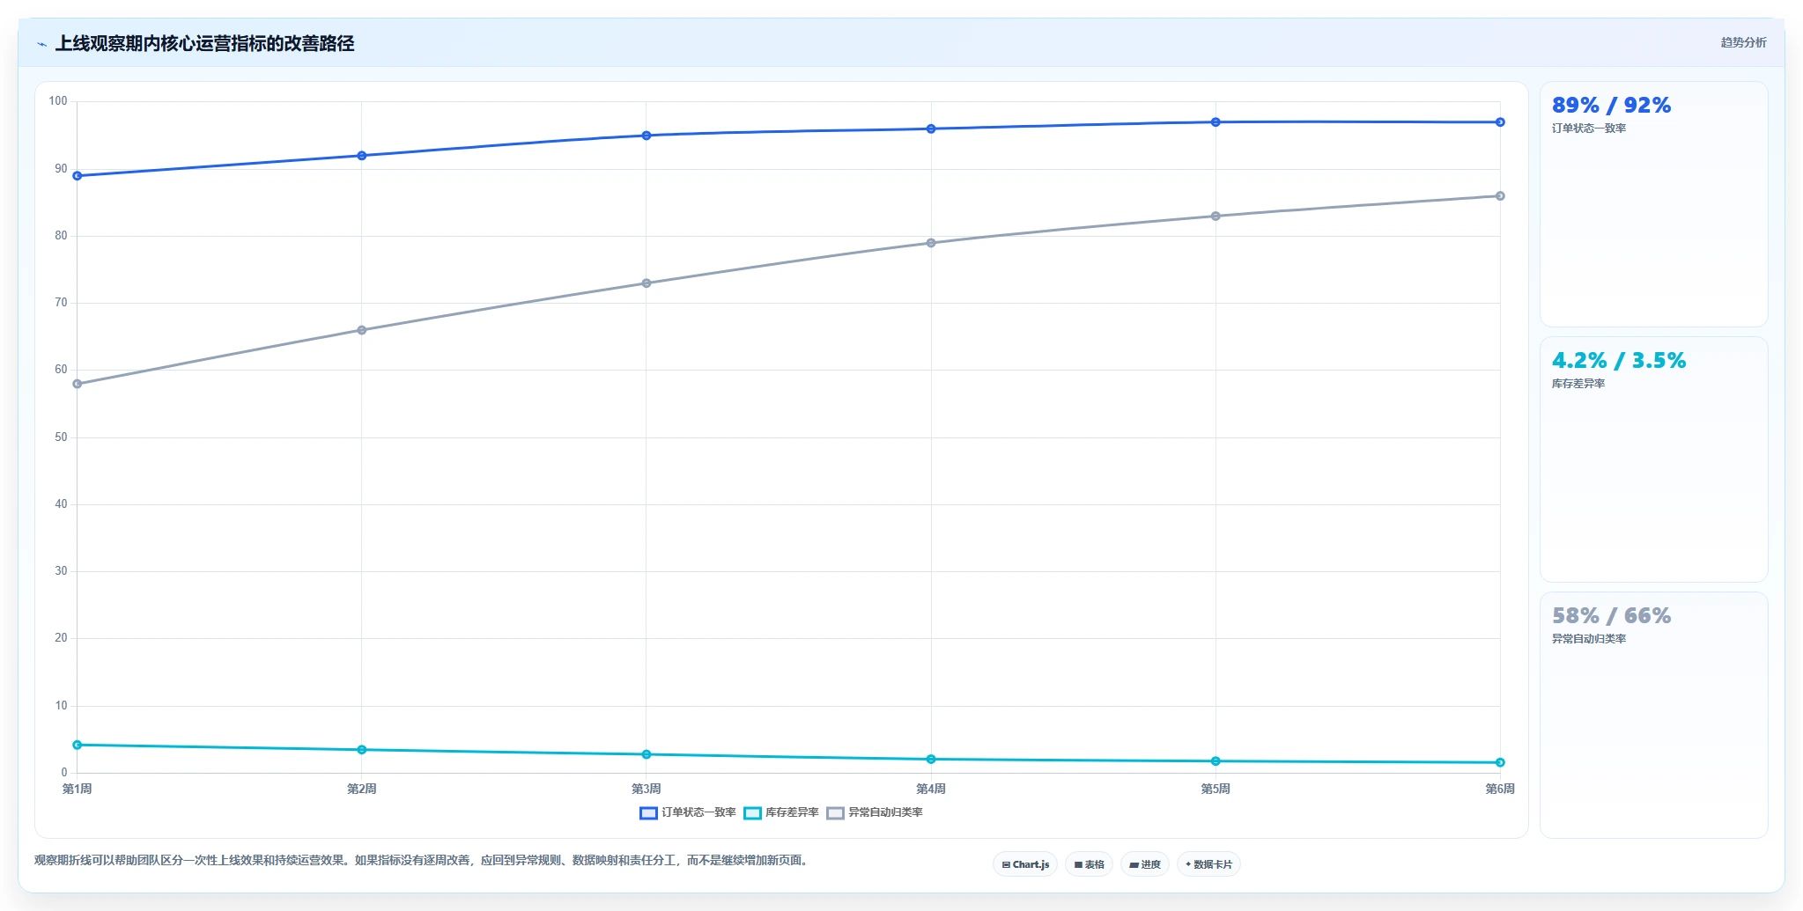The width and height of the screenshot is (1803, 911).
Task: Toggle the 订单状态一致率 legend item
Action: point(688,812)
